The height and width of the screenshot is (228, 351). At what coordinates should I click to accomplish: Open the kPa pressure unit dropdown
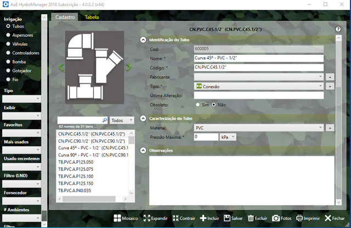228,137
